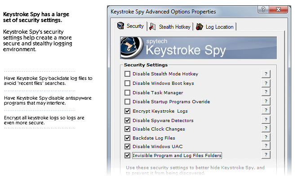Viewport: 302px width, 188px height.
Task: Select the Security tab
Action: click(135, 26)
